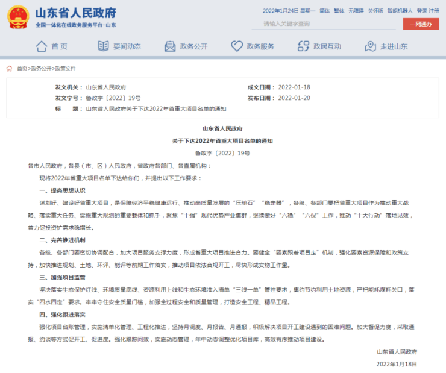
Task: Click the 注册 register link
Action: pyautogui.click(x=434, y=11)
